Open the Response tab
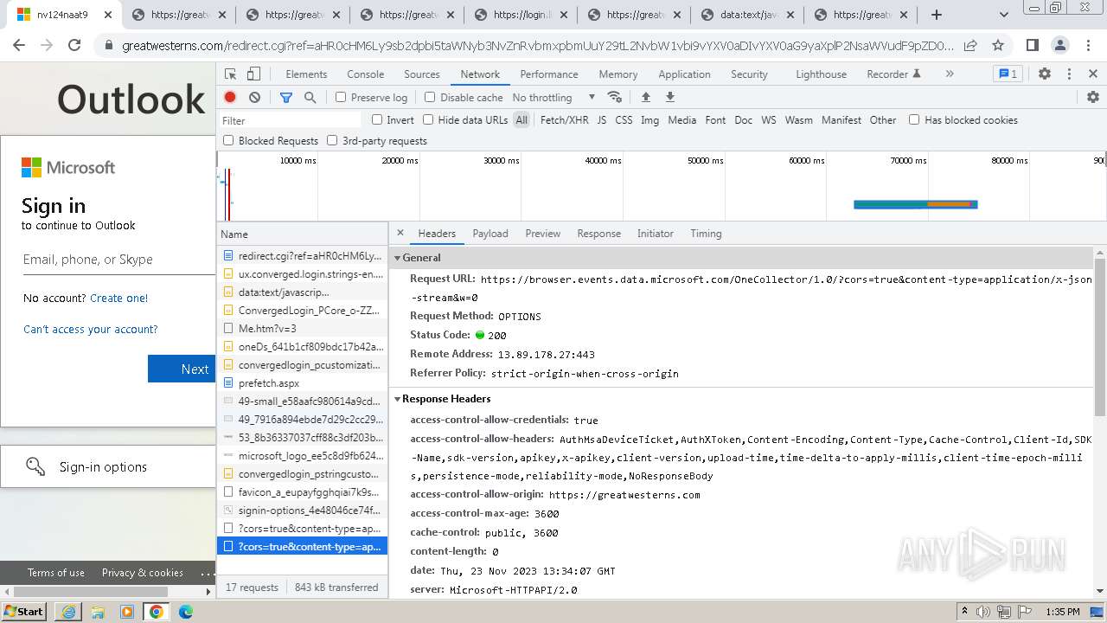The width and height of the screenshot is (1107, 623). coord(599,234)
